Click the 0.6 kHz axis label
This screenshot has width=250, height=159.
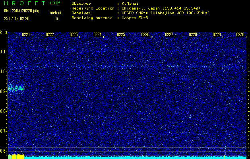pyautogui.click(x=3, y=151)
